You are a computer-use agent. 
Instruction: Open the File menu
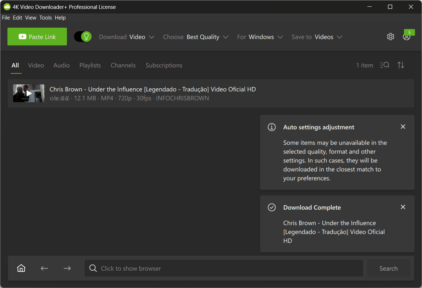click(6, 17)
